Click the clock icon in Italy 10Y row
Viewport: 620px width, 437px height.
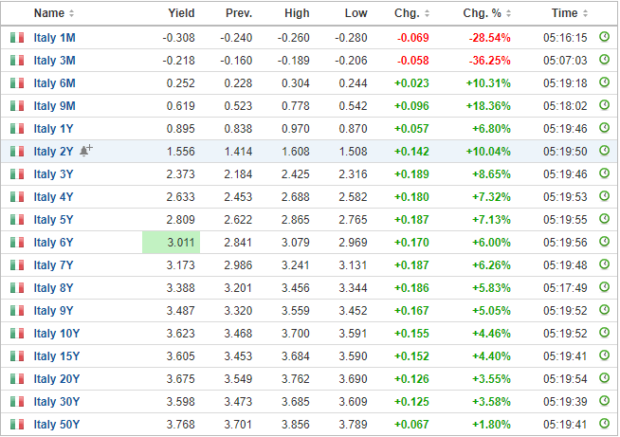(x=604, y=333)
